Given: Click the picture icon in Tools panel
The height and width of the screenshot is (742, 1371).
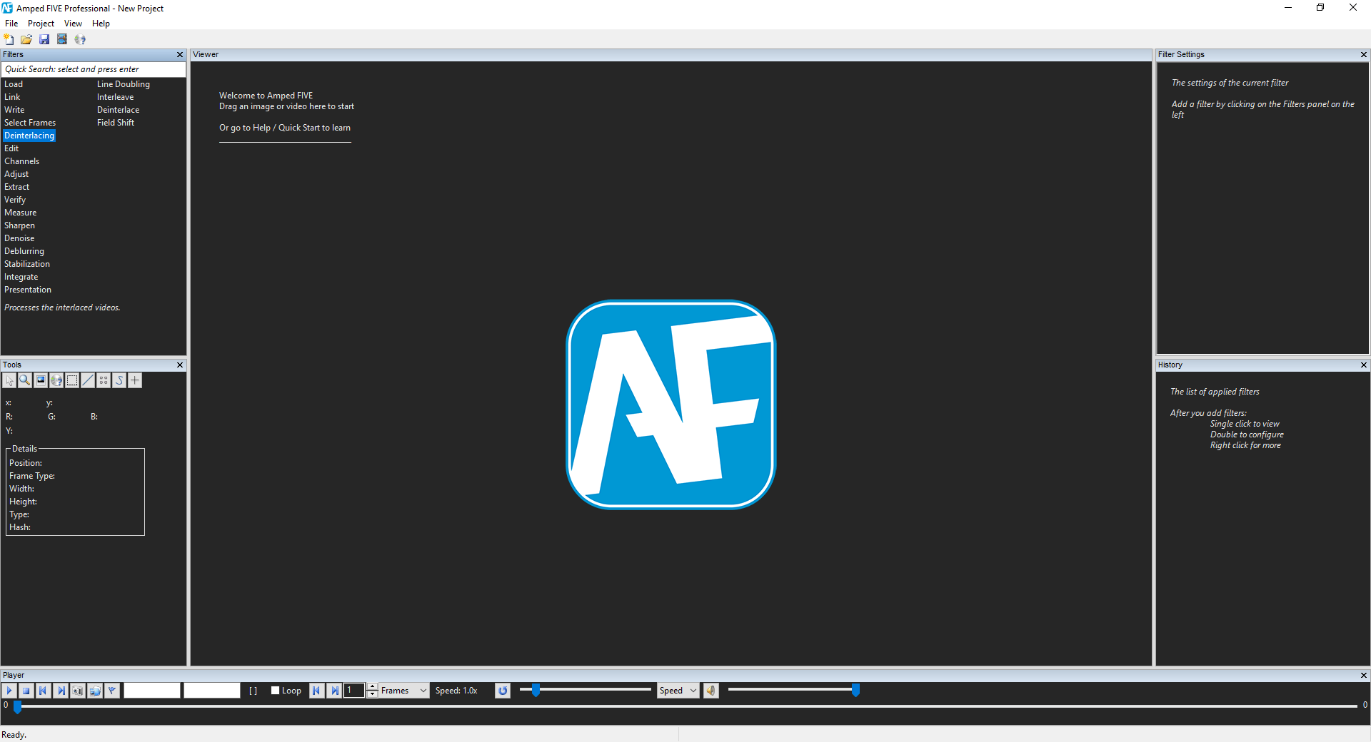Looking at the screenshot, I should (41, 380).
